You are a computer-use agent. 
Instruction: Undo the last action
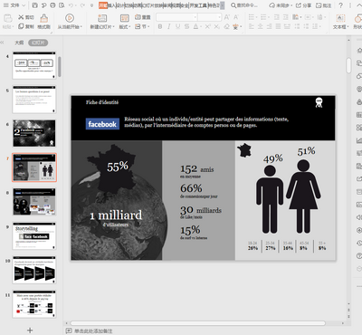pyautogui.click(x=71, y=5)
